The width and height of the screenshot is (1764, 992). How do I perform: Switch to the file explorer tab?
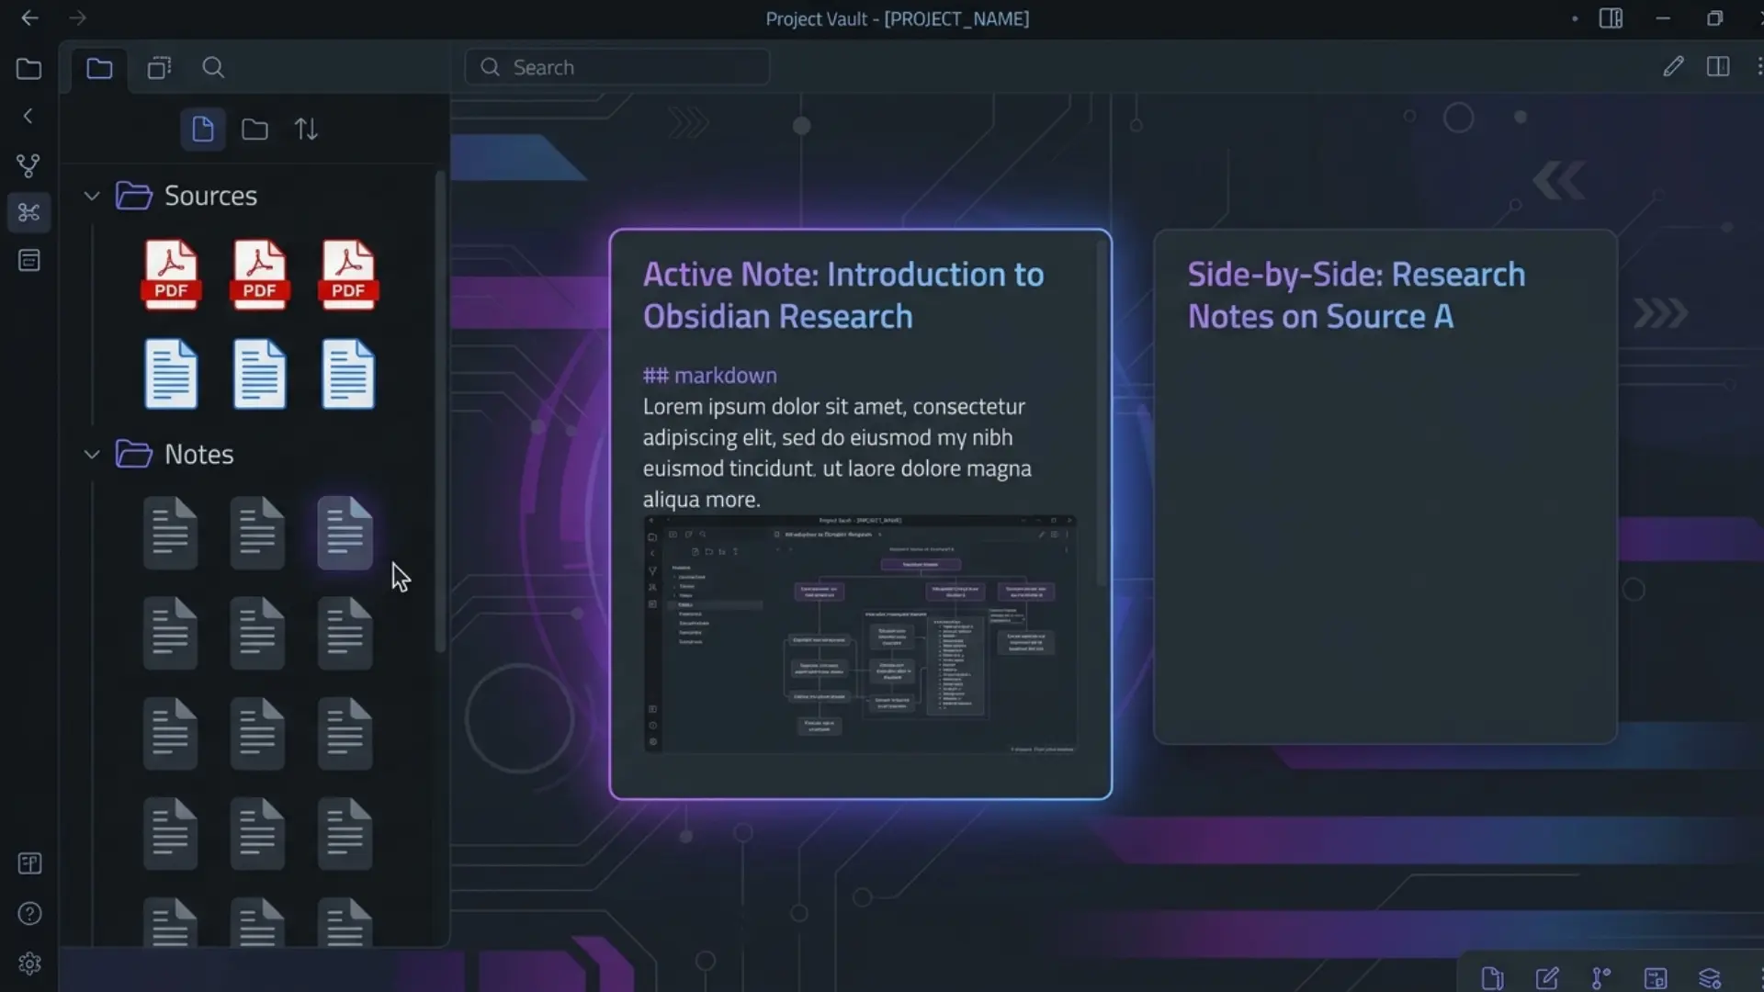coord(99,68)
